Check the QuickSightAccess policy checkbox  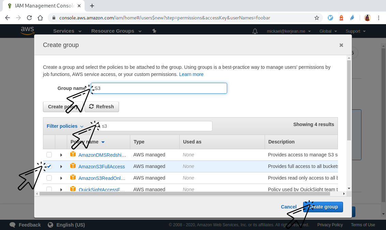coord(49,189)
